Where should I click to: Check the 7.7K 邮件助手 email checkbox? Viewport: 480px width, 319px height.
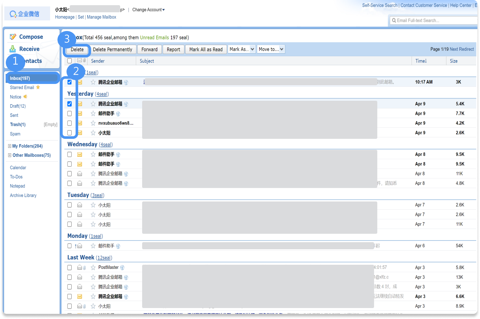tap(69, 113)
